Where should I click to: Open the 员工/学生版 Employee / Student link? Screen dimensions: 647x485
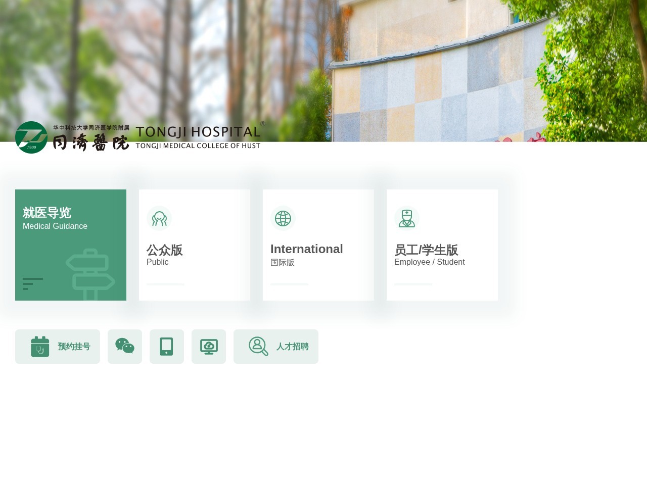[426, 250]
